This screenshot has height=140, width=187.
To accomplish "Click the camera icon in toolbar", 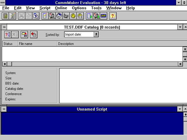I will (66, 16).
